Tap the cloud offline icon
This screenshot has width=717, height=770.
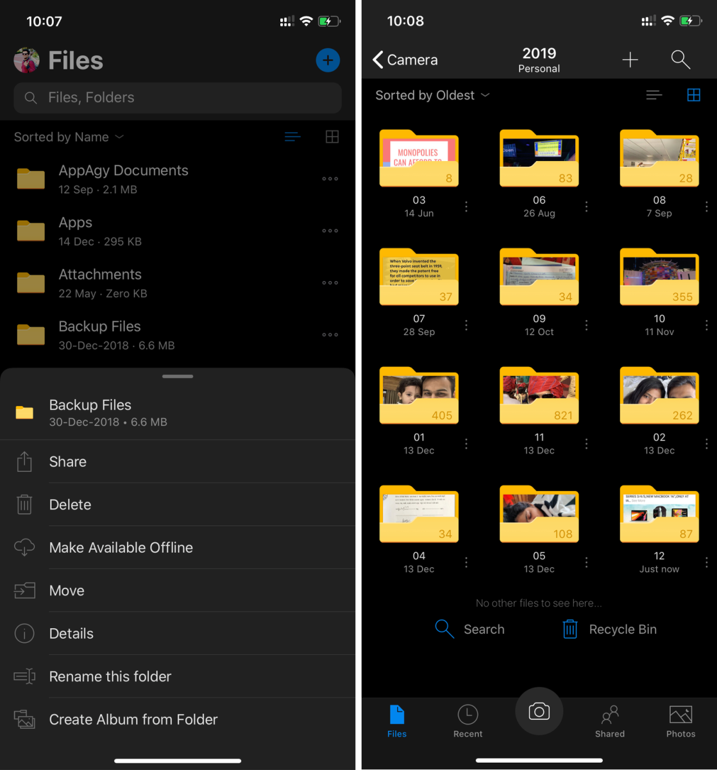[24, 547]
